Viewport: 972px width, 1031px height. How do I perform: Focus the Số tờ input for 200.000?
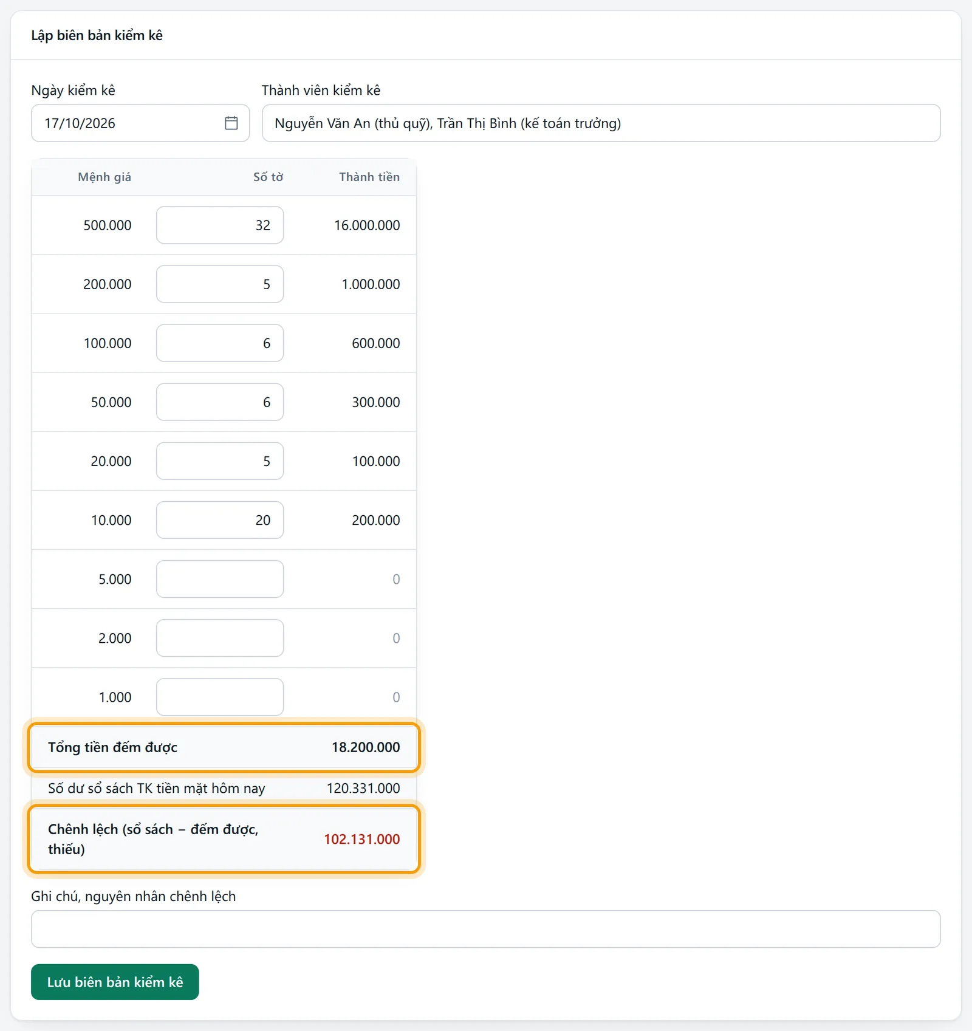click(220, 284)
